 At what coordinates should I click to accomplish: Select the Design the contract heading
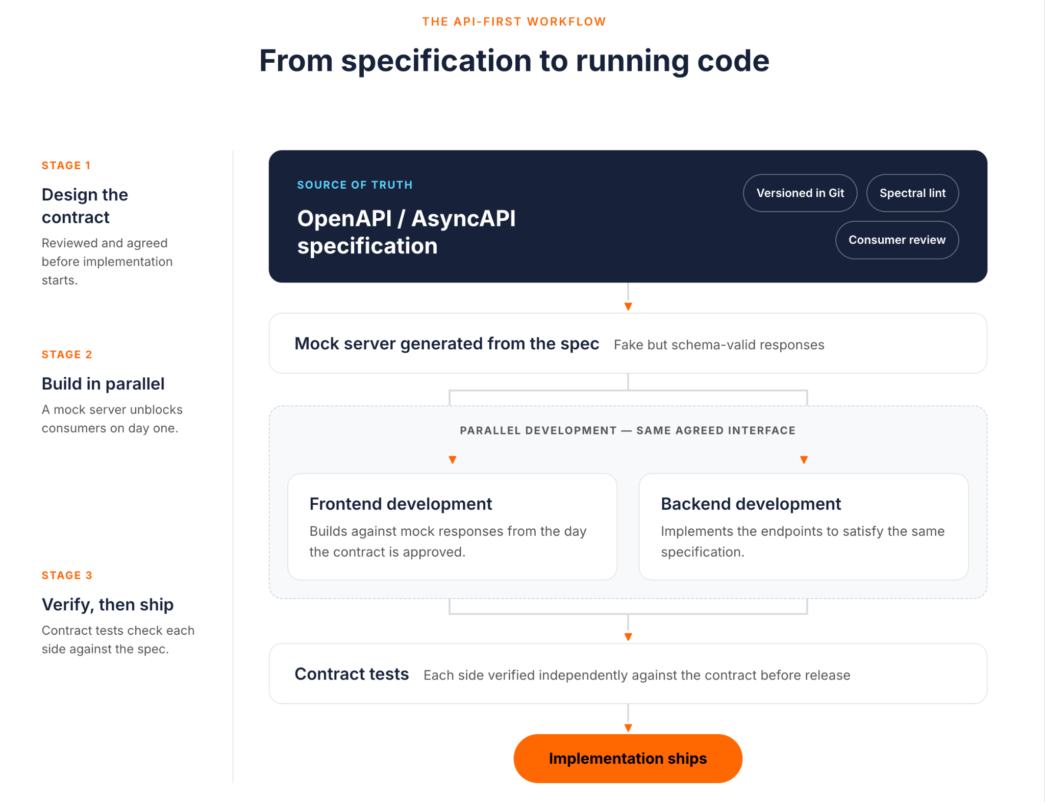pos(85,206)
